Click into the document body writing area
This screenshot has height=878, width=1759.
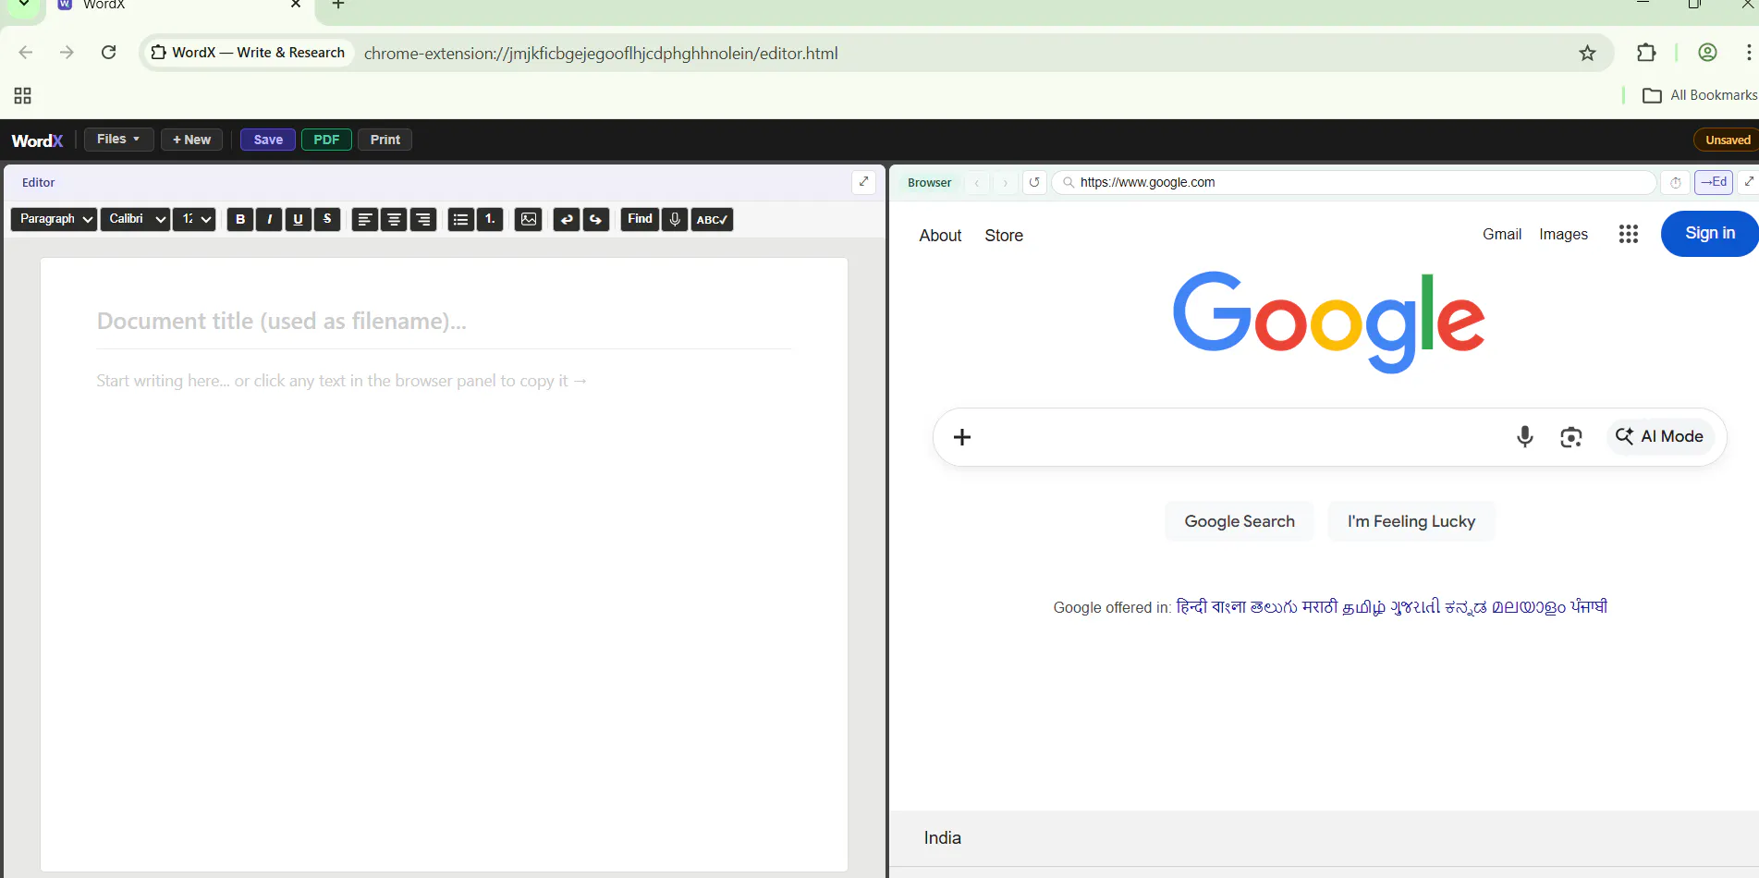coord(444,381)
